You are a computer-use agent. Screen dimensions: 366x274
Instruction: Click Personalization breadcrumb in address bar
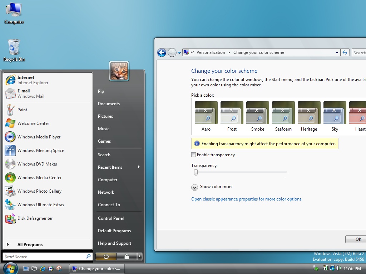[x=211, y=52]
